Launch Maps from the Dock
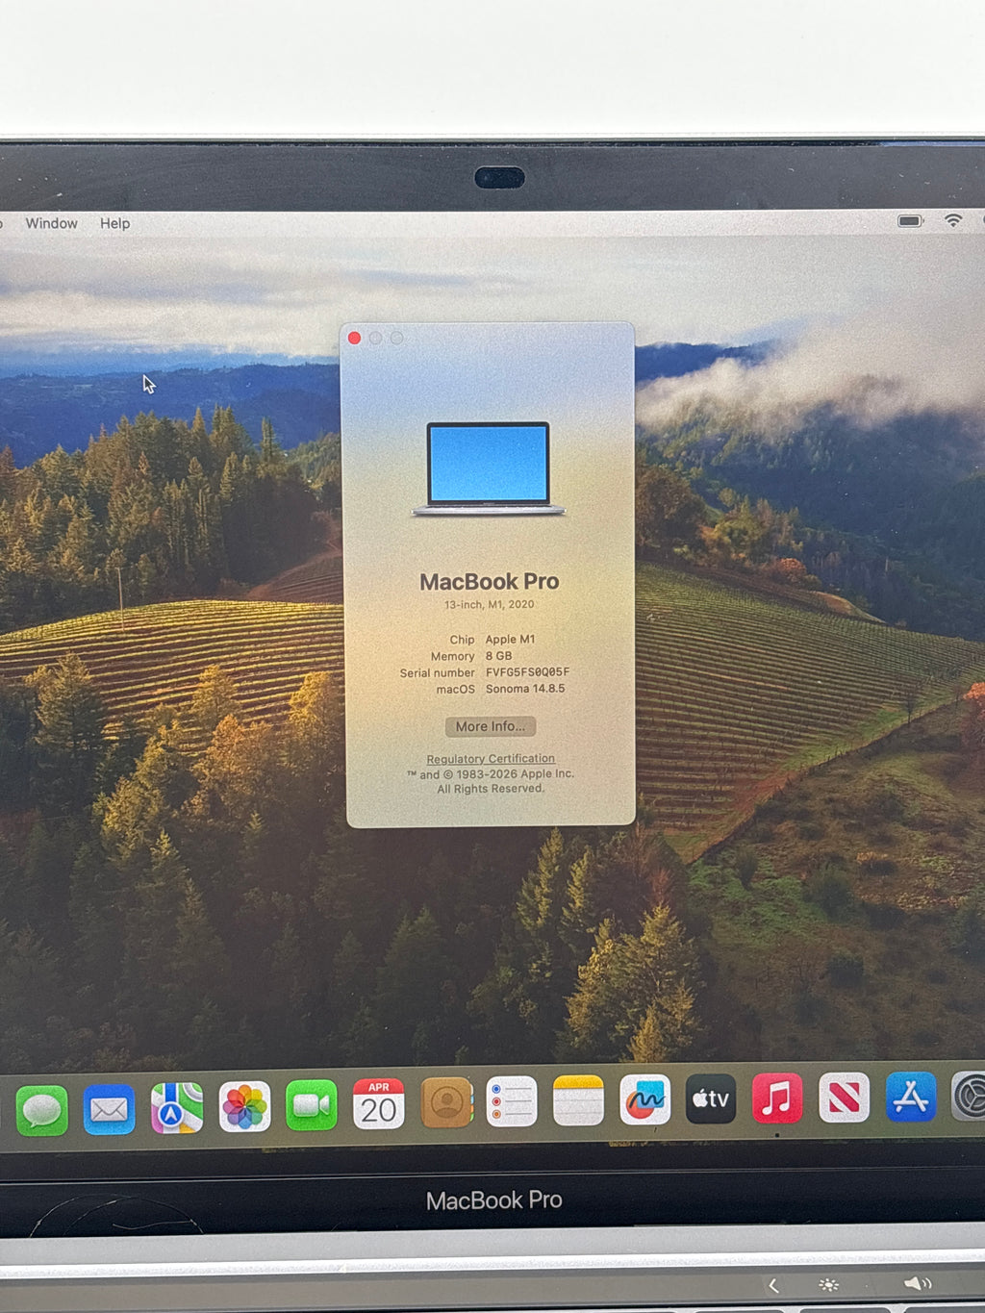 [177, 1108]
